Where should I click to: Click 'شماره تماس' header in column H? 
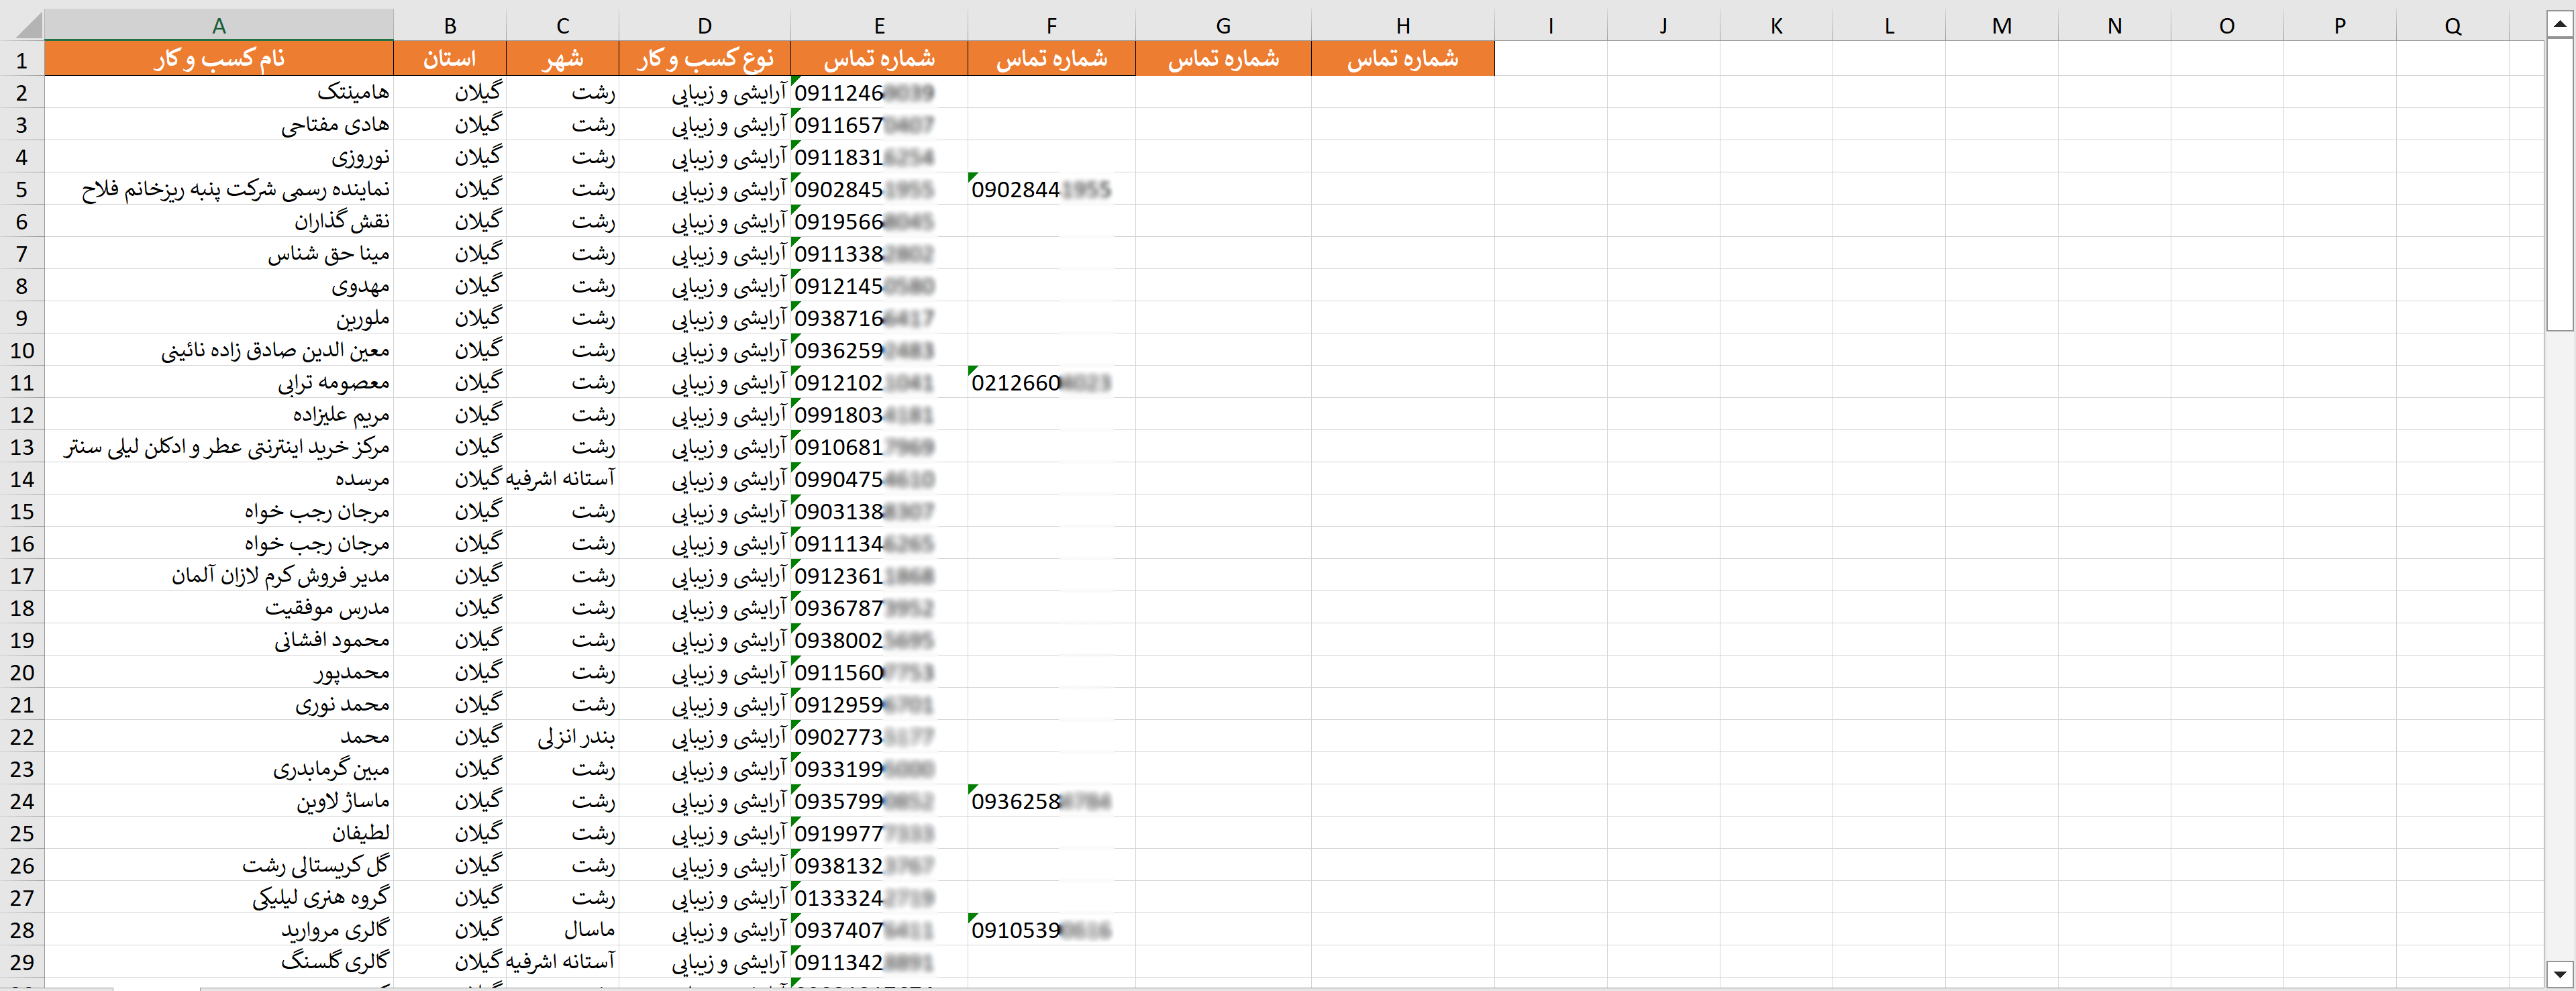pos(1403,59)
